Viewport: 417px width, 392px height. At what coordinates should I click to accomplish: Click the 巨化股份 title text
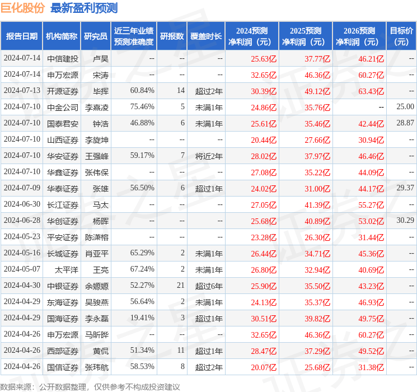click(x=22, y=8)
